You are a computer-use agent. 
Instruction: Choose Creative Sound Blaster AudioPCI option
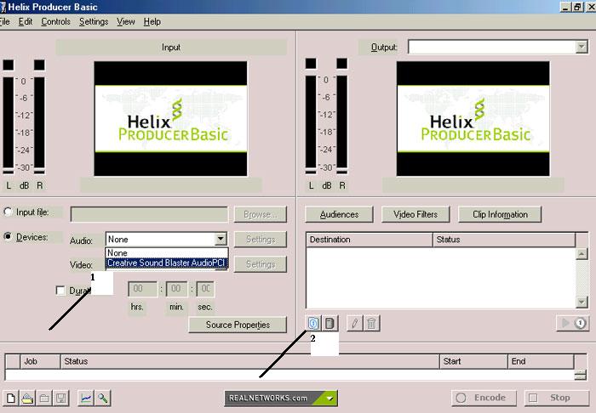click(x=167, y=263)
